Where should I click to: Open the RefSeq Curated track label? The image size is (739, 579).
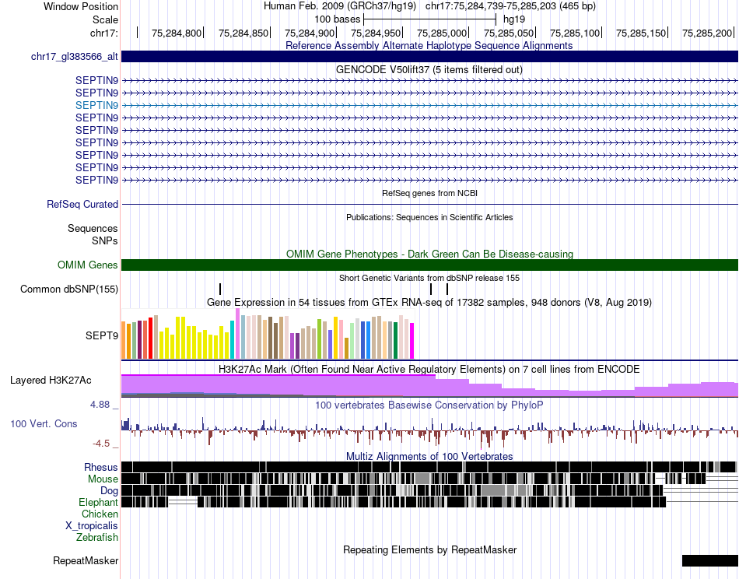[x=82, y=204]
